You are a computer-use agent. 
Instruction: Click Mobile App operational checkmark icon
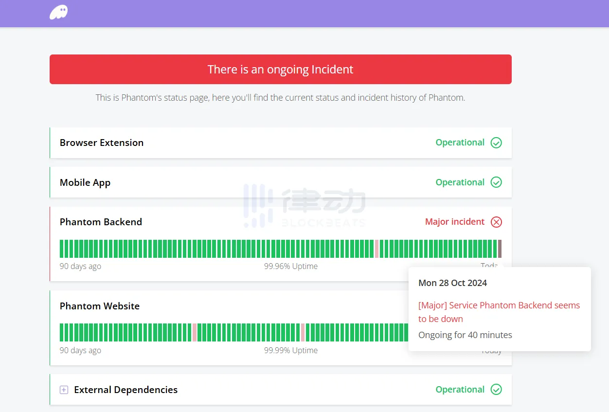click(x=496, y=182)
